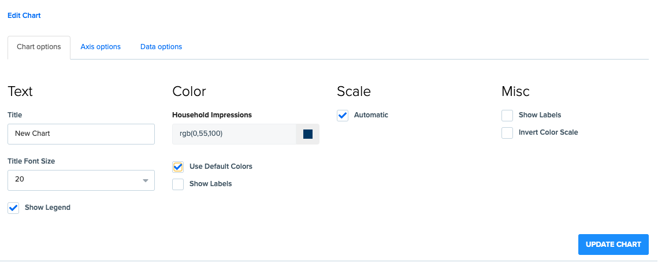Switch to the Data options tab
The height and width of the screenshot is (274, 669).
coord(161,47)
